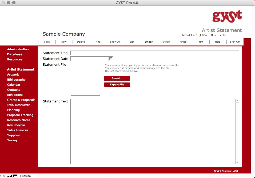Open Help from the toolbar
Viewport: 255px width, 178px height.
tap(218, 42)
